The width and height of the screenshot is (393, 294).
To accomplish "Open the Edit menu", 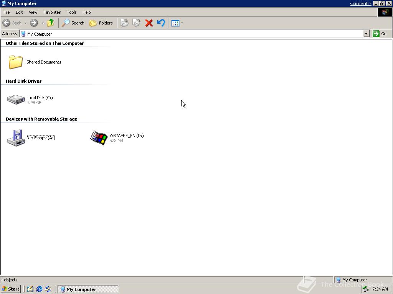I will [19, 12].
